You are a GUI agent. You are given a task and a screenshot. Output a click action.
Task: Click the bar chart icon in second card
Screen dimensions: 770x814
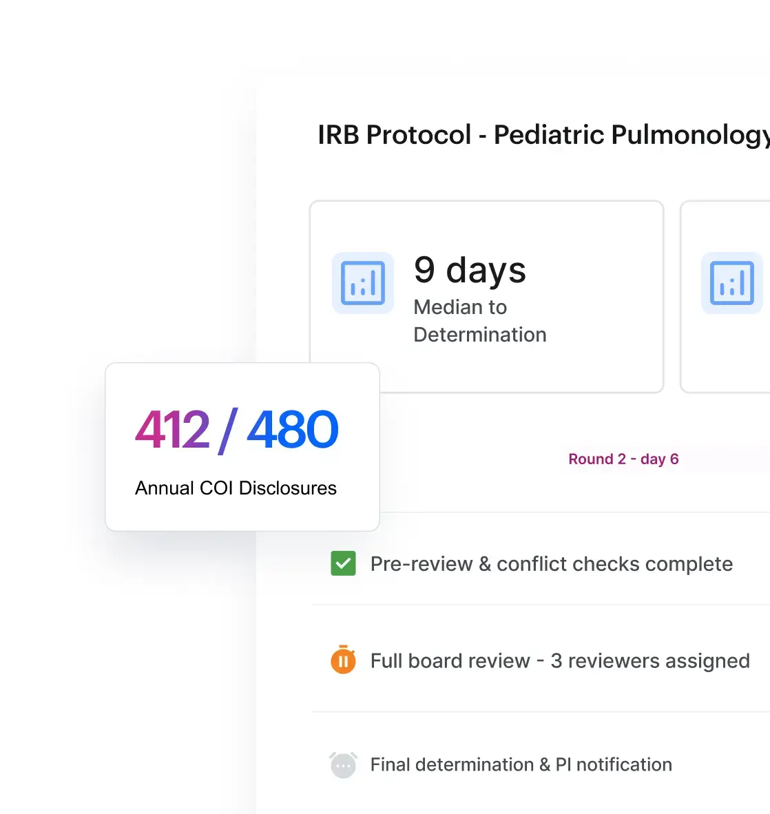731,283
